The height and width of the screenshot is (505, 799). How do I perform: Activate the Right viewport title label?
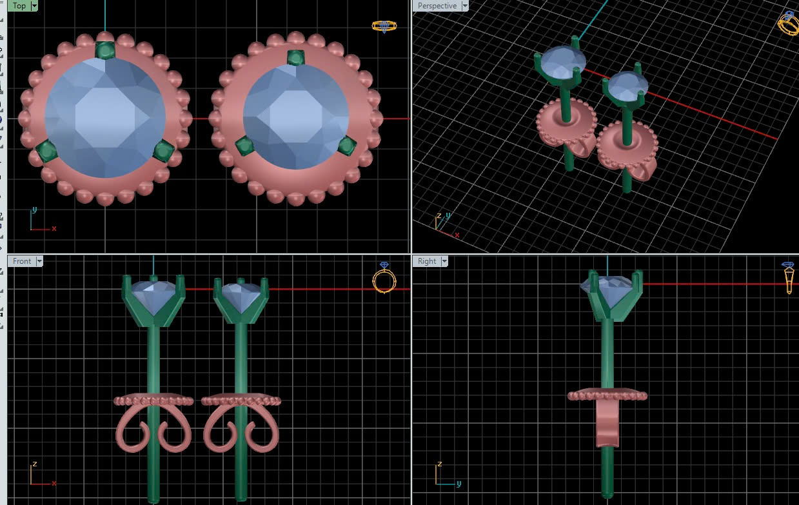pyautogui.click(x=427, y=261)
